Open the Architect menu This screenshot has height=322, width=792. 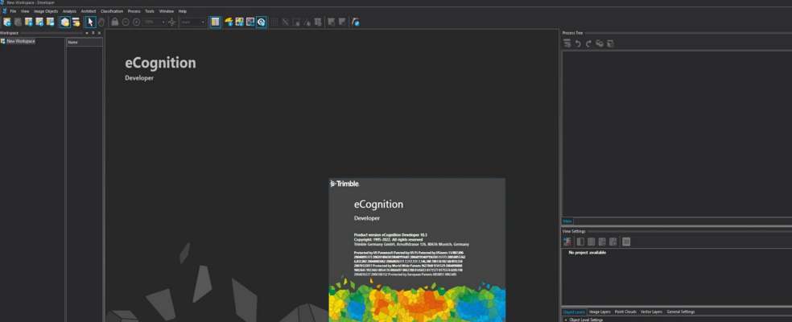pyautogui.click(x=89, y=11)
